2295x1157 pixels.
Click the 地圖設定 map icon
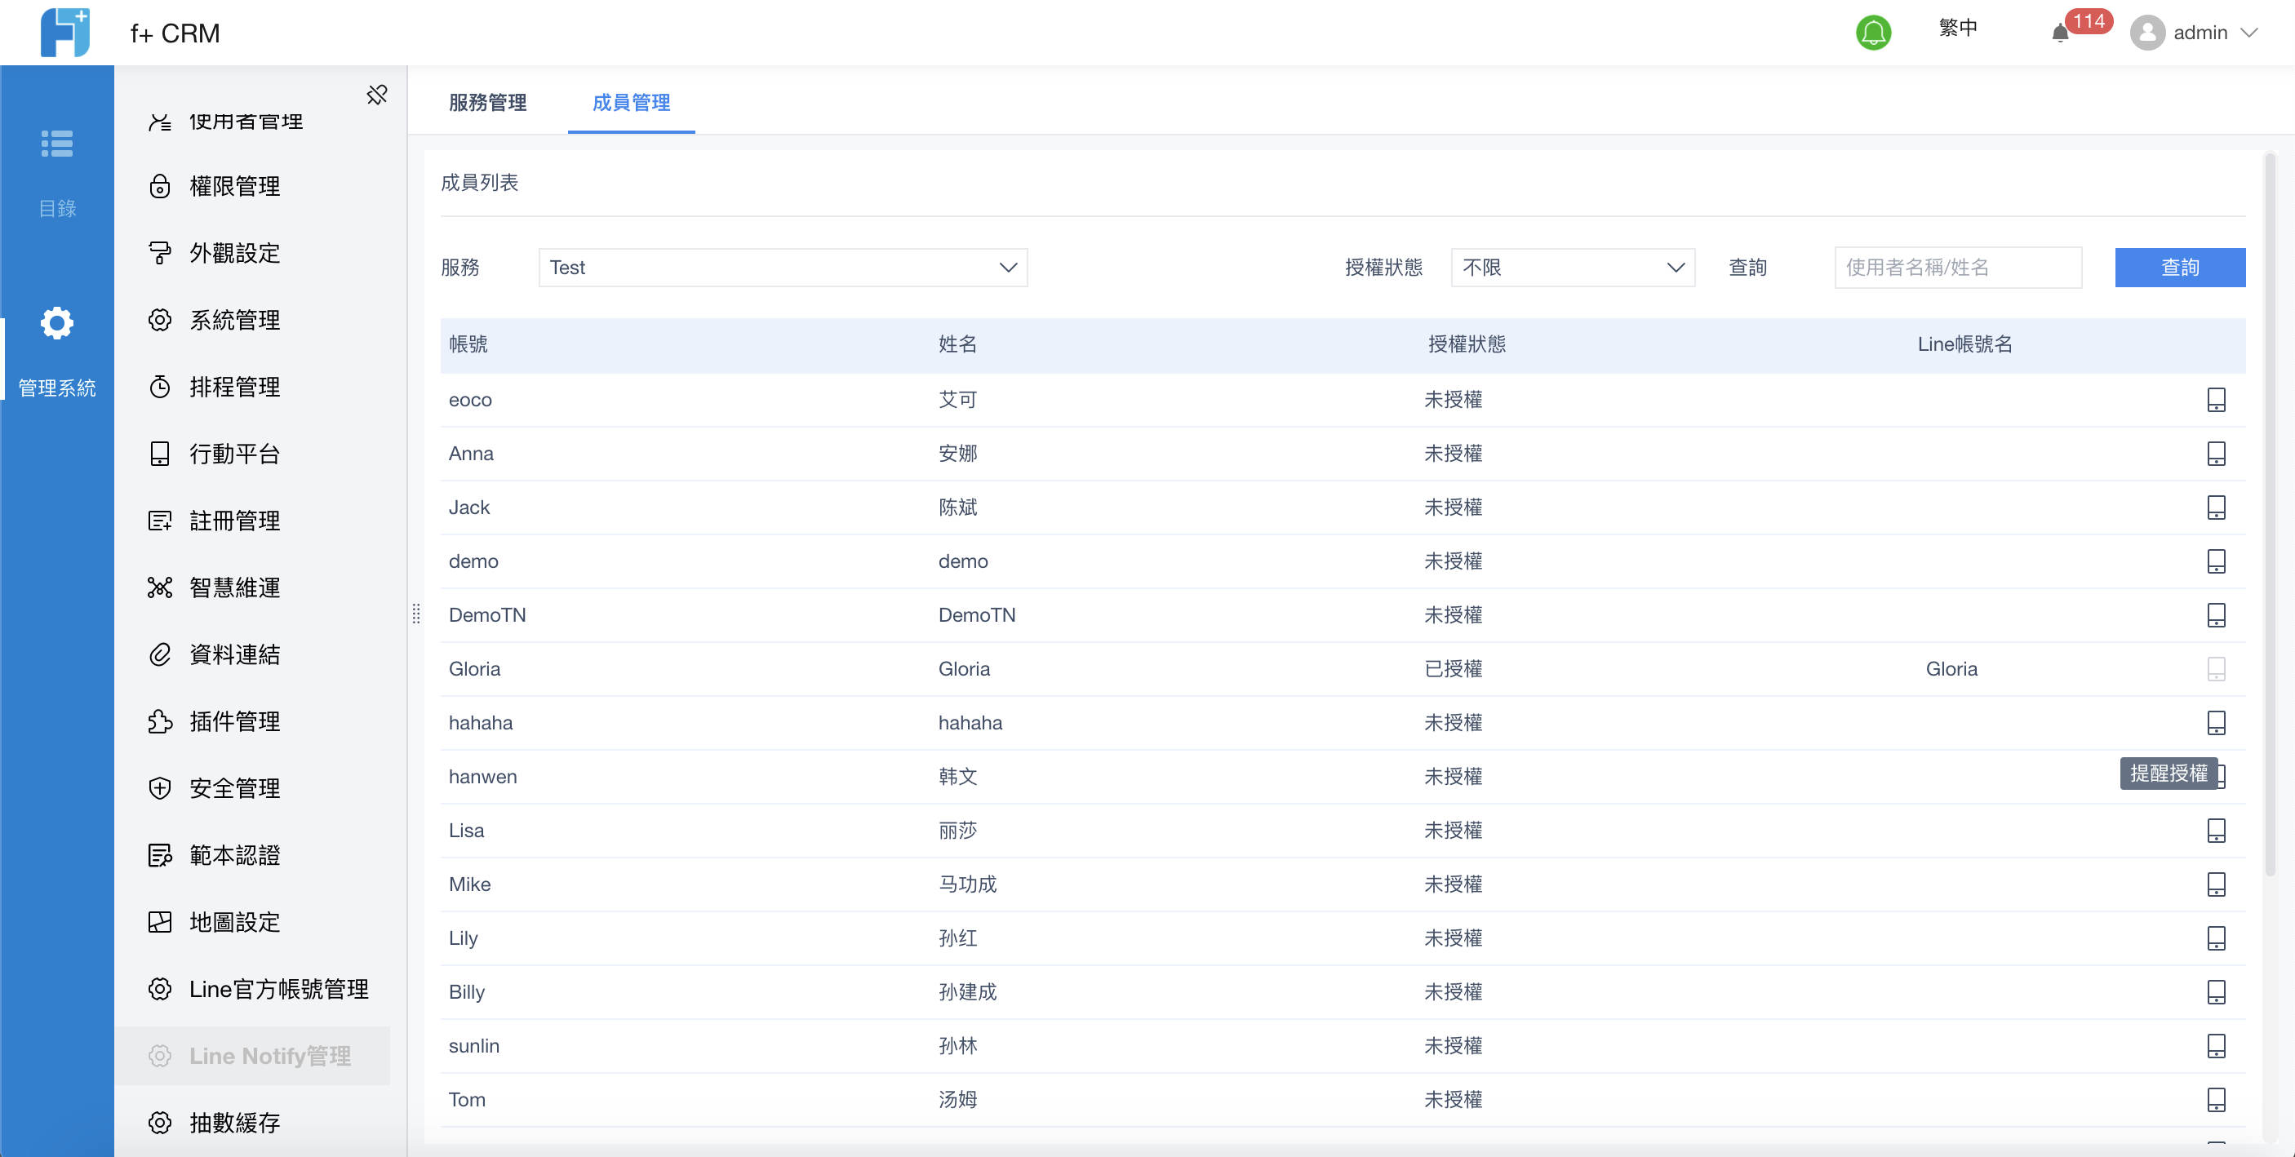point(159,922)
